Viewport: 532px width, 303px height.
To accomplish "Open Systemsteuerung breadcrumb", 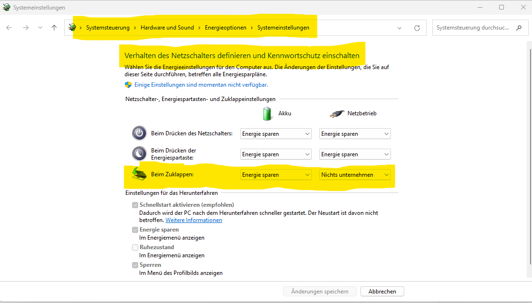I will 108,28.
